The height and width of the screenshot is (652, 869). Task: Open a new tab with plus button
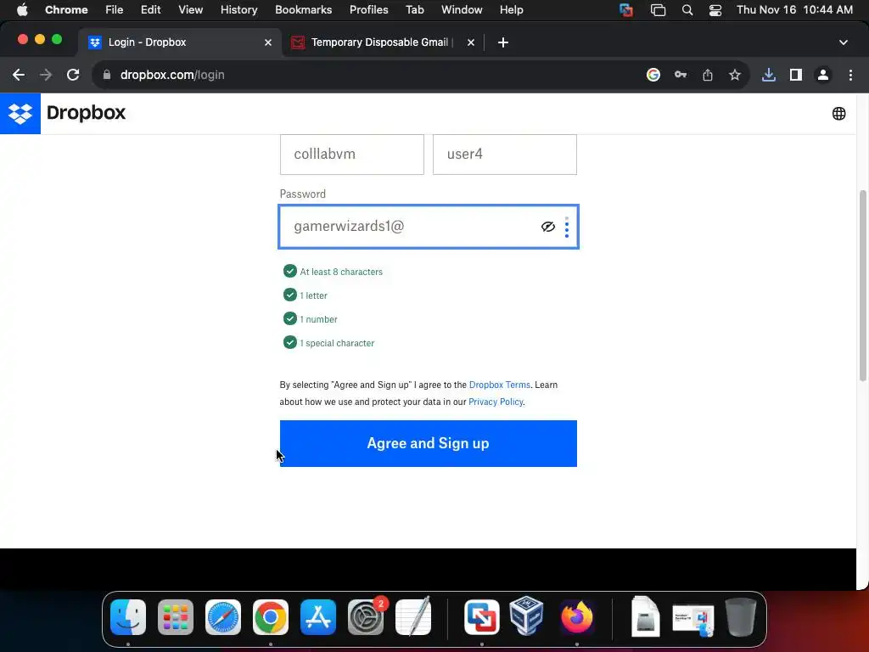(x=502, y=42)
